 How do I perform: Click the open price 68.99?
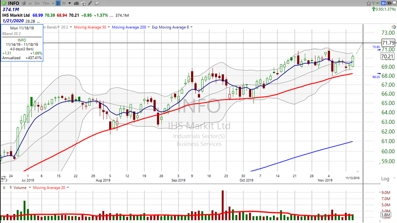pyautogui.click(x=38, y=15)
